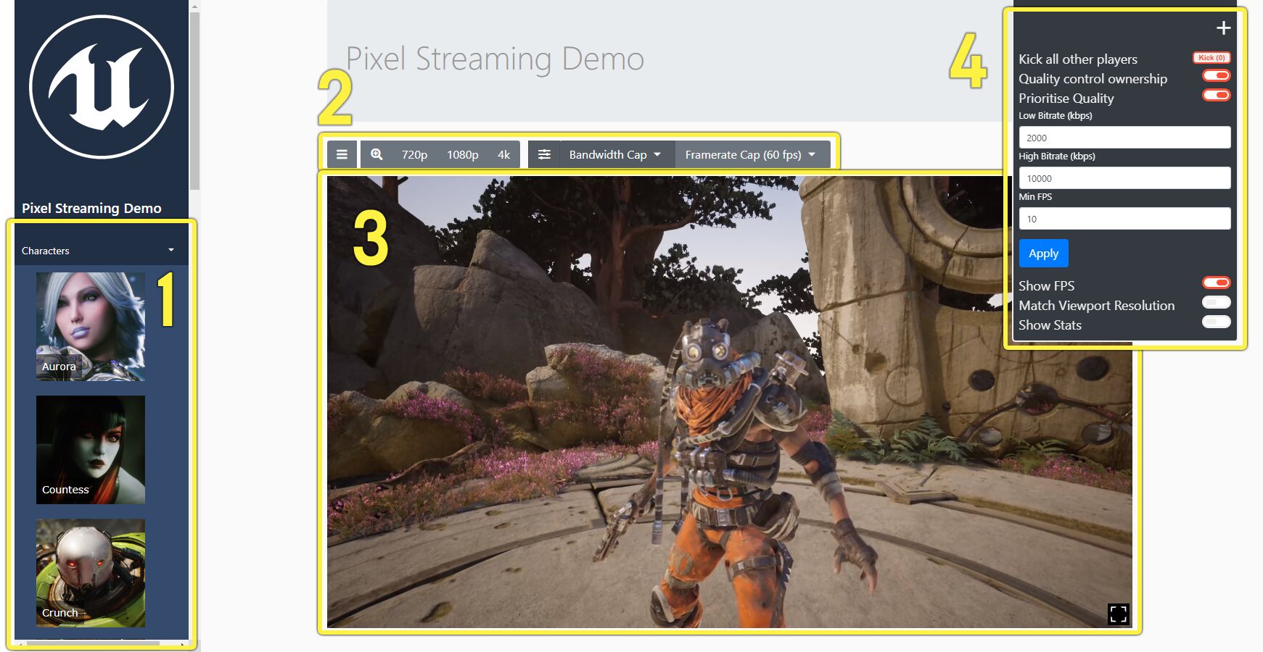Viewport: 1263px width, 652px height.
Task: Open the hamburger menu in the stream toolbar
Action: (x=341, y=154)
